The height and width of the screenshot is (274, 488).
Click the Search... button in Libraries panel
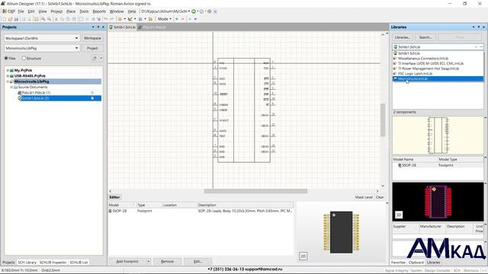point(425,37)
